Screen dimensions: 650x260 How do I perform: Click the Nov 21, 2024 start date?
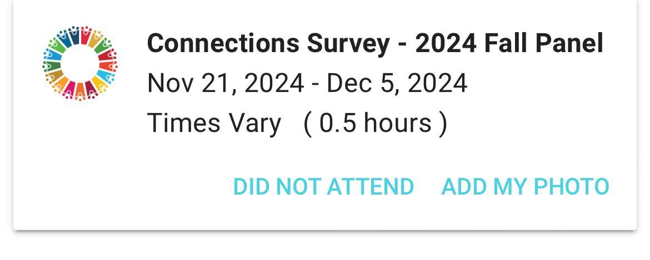(225, 84)
